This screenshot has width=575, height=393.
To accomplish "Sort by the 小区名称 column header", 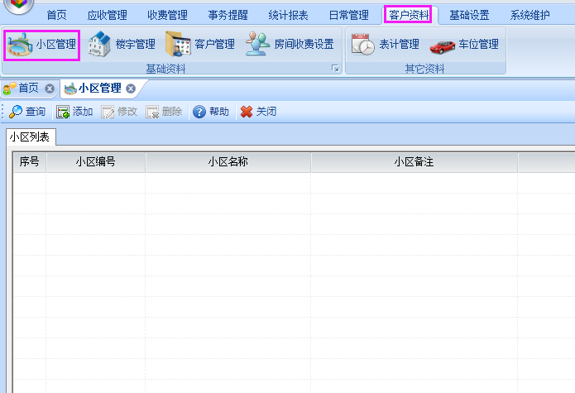I will 228,161.
